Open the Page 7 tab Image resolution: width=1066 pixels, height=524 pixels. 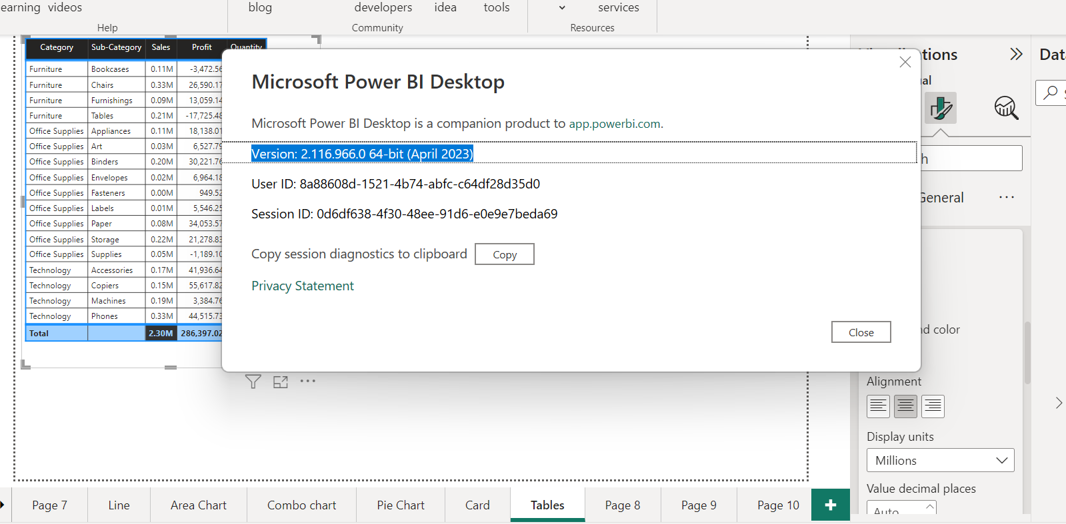(x=49, y=505)
